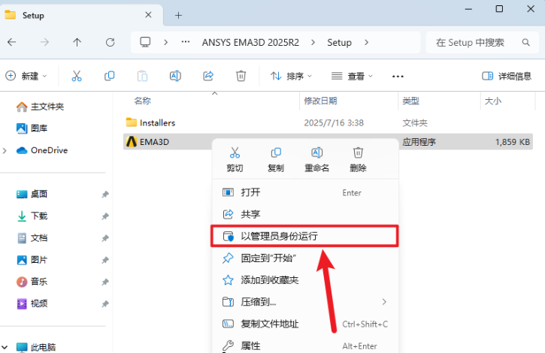Open the 排序 sort dropdown
Screen dimensions: 545x353
pyautogui.click(x=291, y=76)
